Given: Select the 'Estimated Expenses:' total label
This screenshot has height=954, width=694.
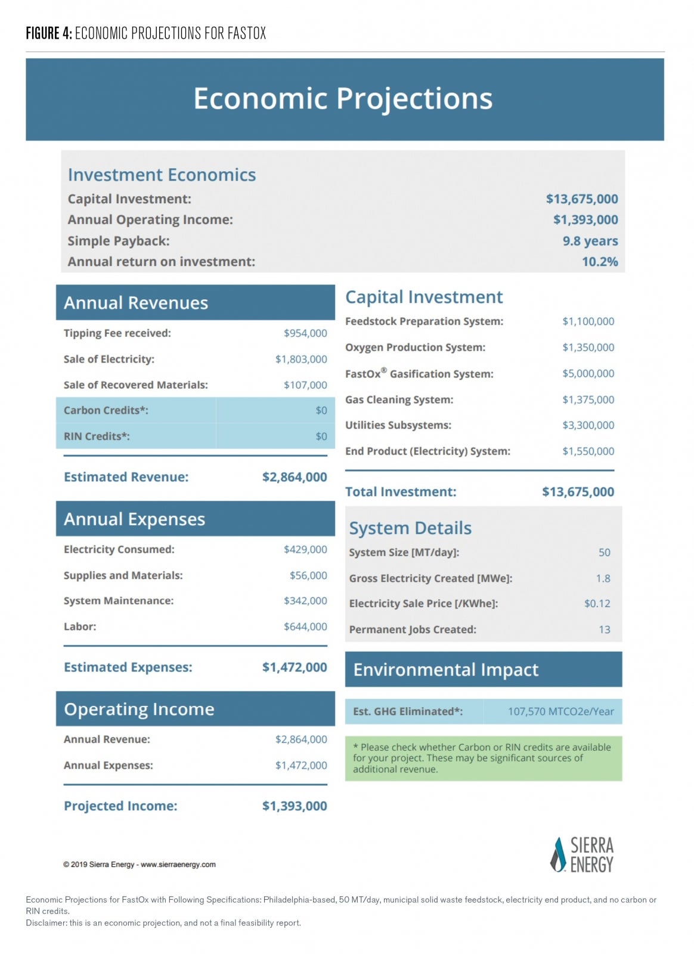Looking at the screenshot, I should pos(128,667).
